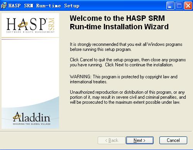Cancel the HASP SRM setup
This screenshot has height=150, width=193.
tap(173, 140)
